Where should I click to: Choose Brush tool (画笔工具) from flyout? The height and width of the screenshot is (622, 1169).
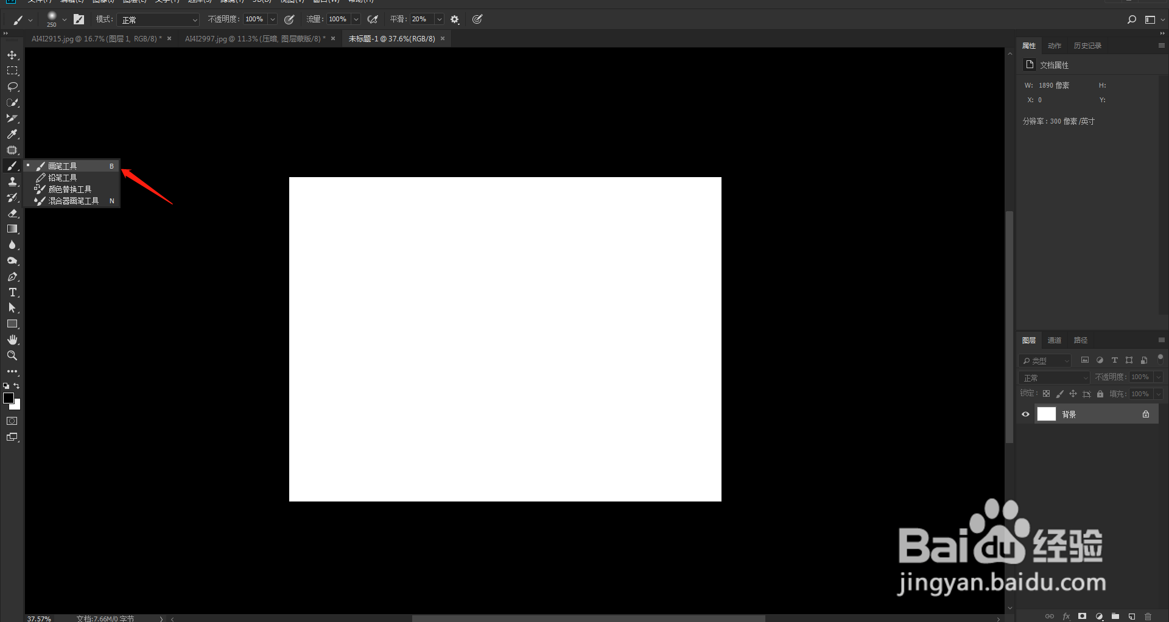click(72, 166)
